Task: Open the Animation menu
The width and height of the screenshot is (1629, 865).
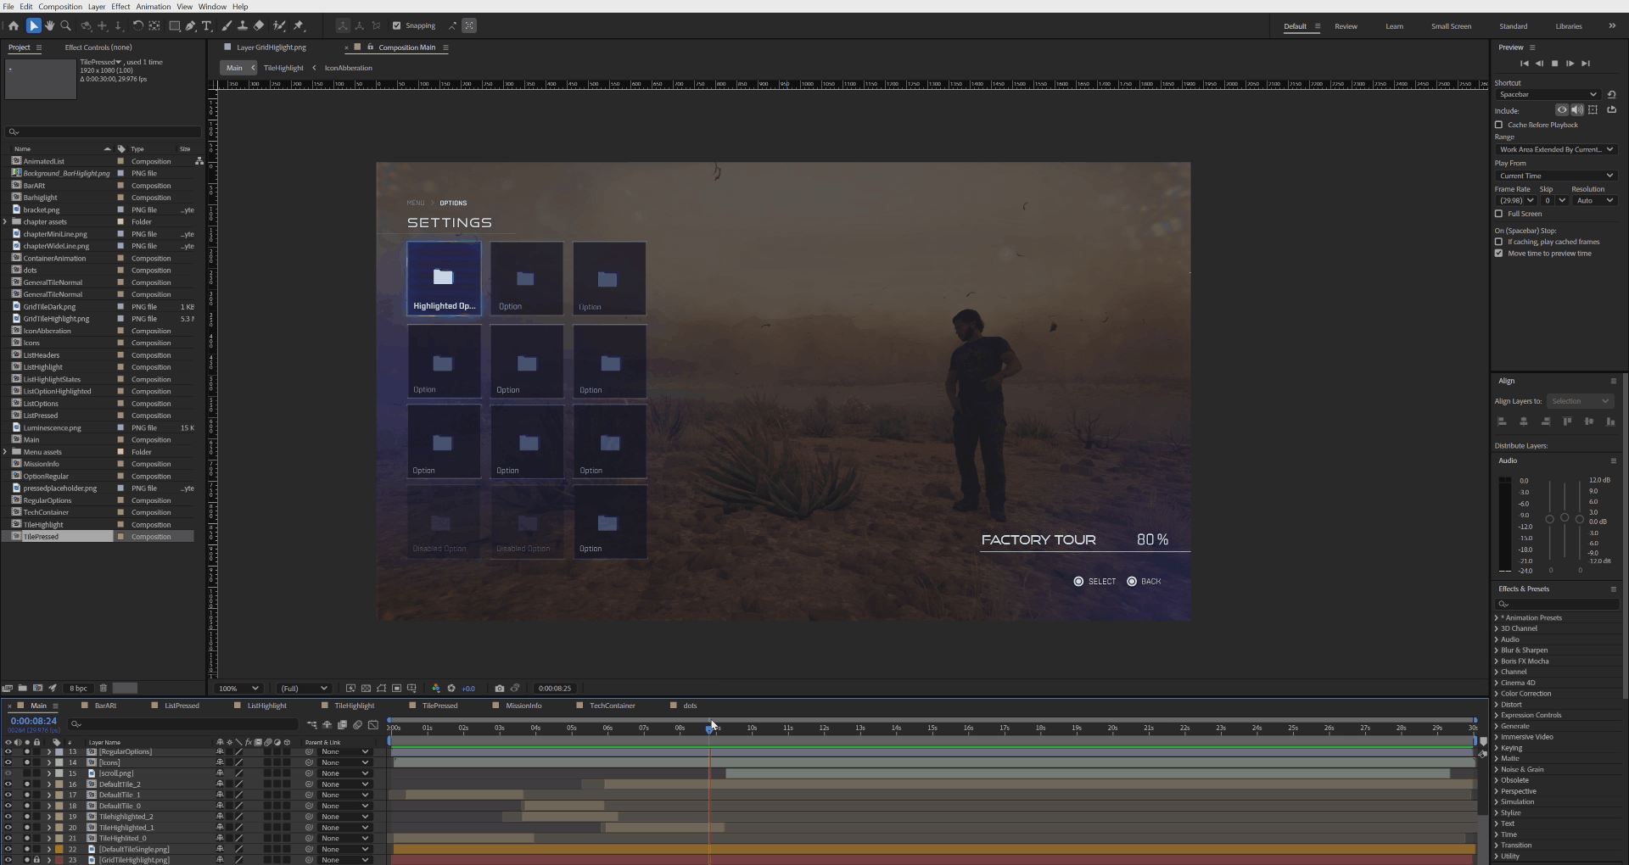Action: pos(154,6)
